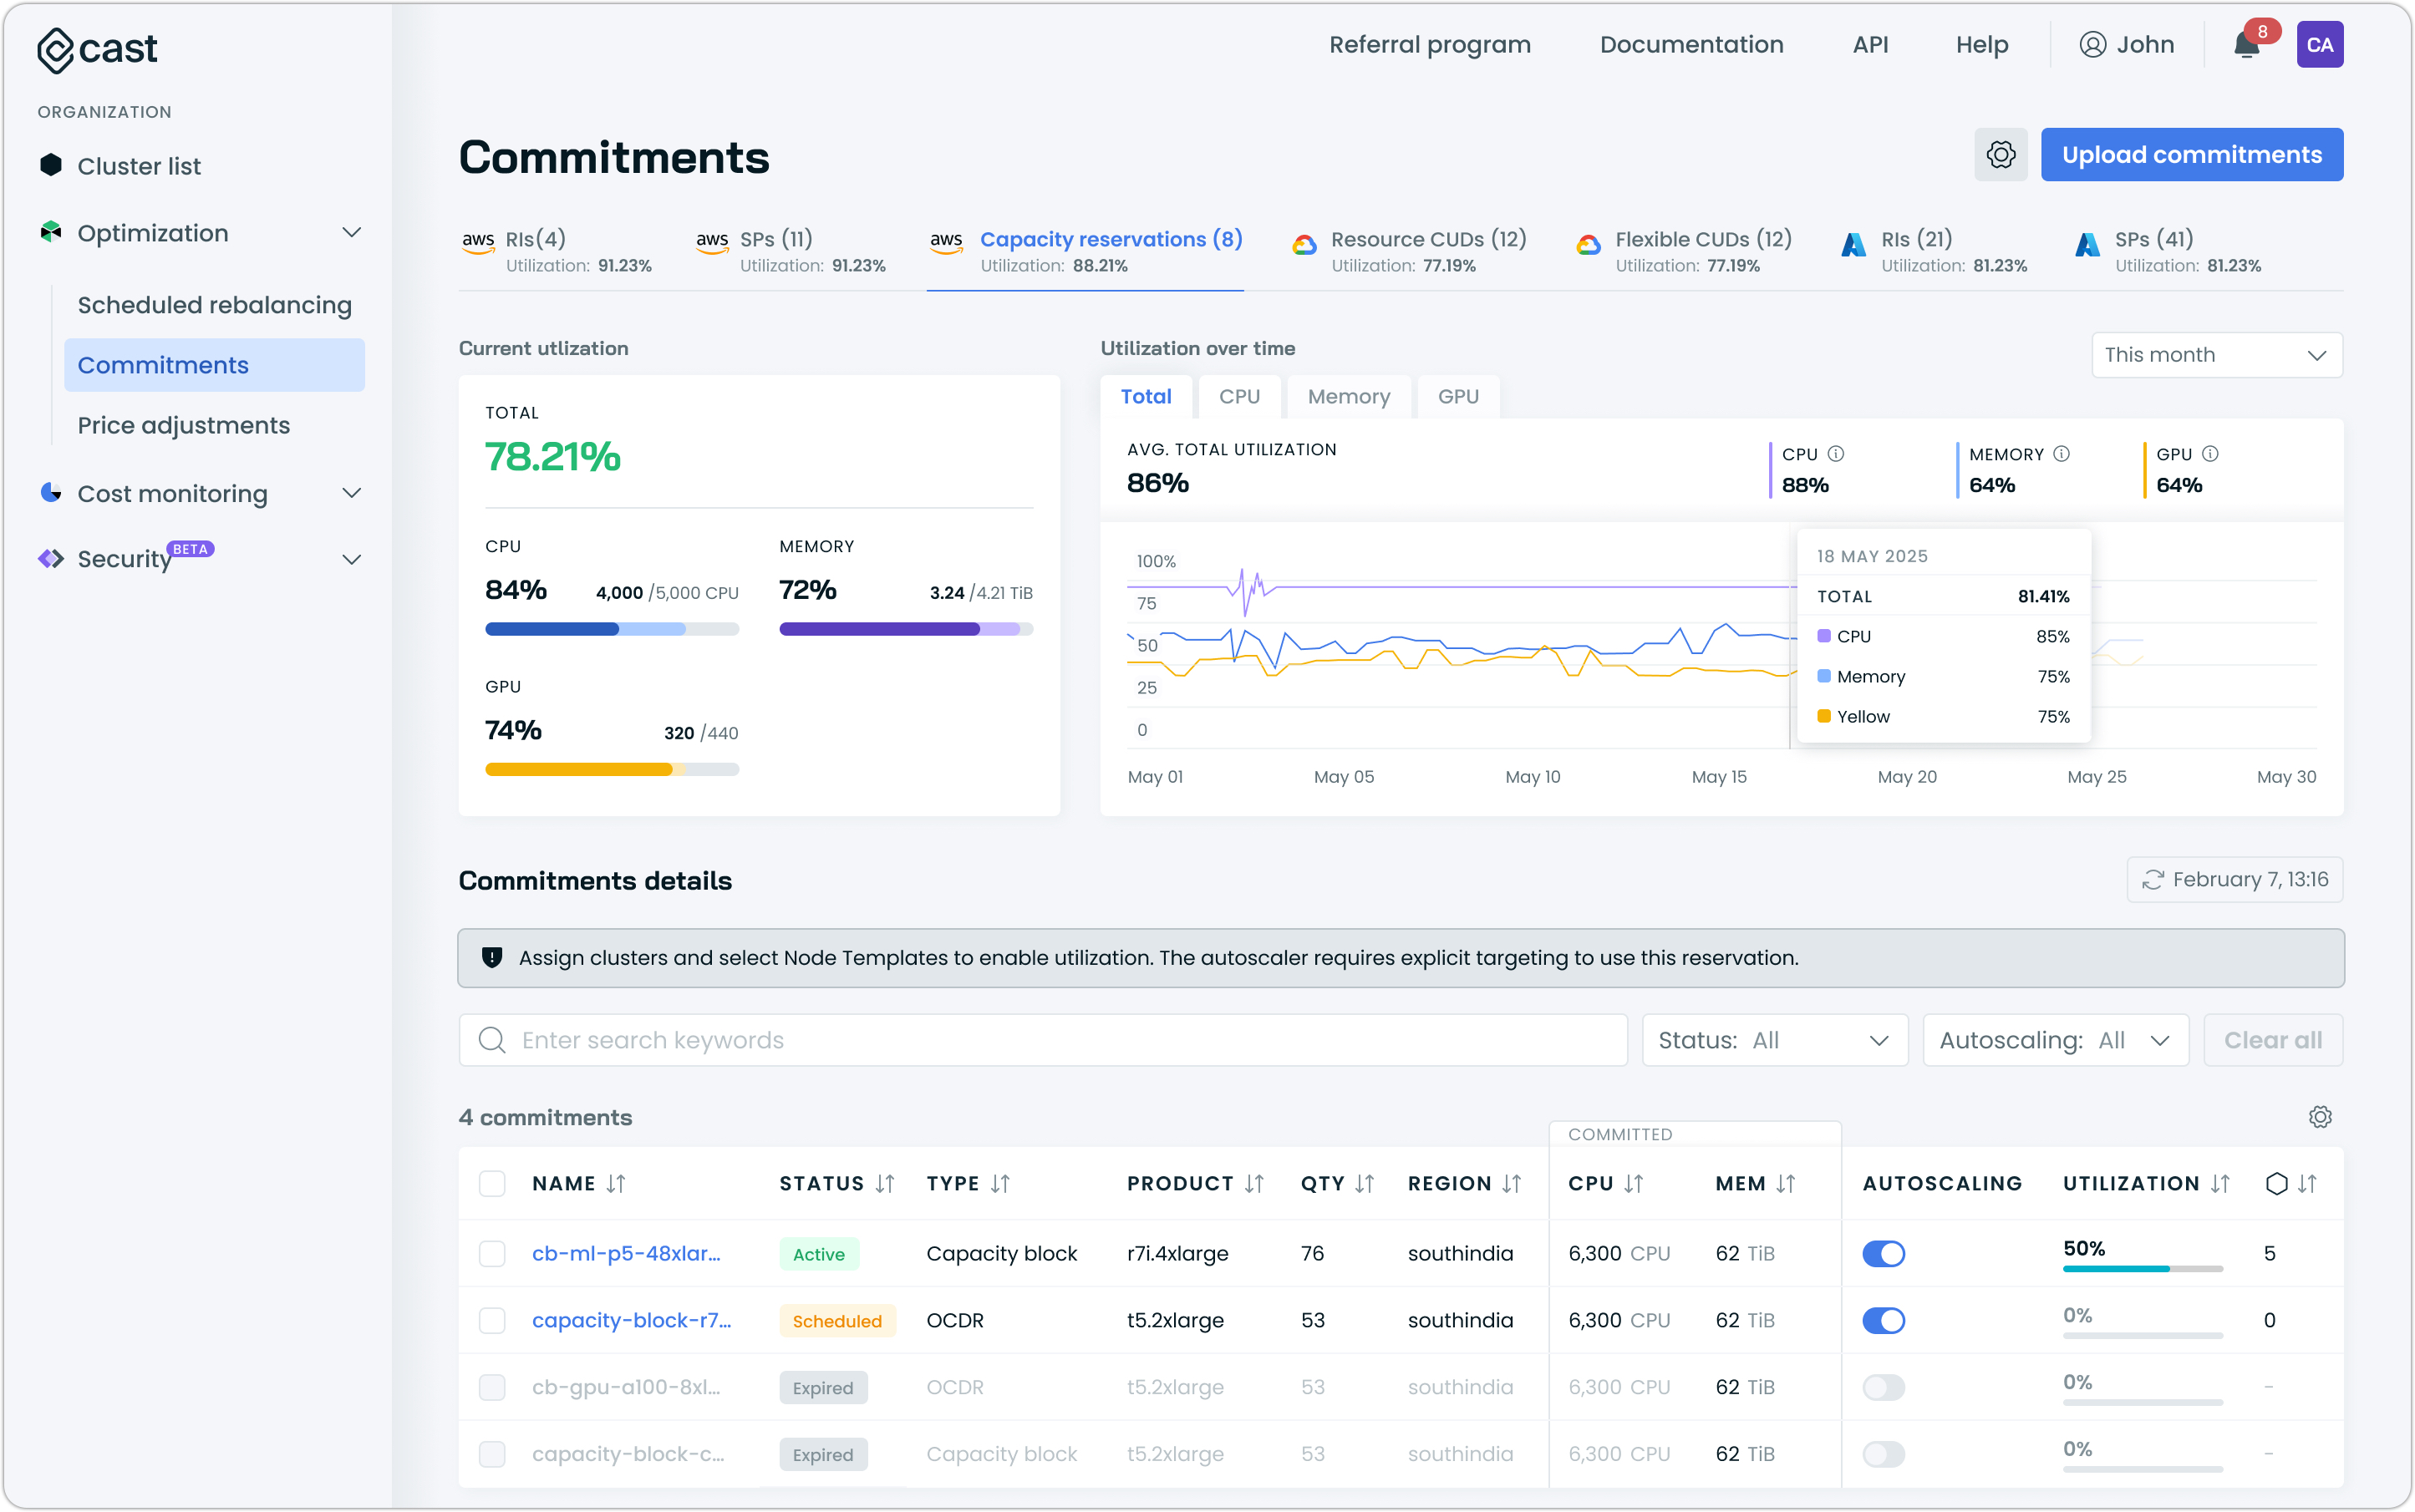Toggle autoscaling for capacity-block-r7 row
Viewport: 2415px width, 1512px height.
(x=1883, y=1320)
